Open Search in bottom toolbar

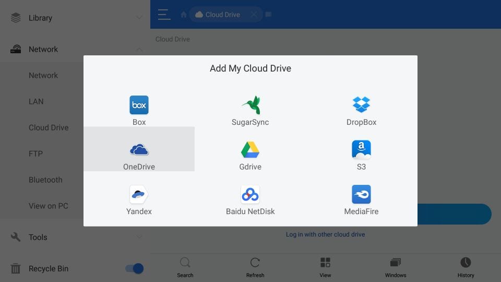click(185, 267)
